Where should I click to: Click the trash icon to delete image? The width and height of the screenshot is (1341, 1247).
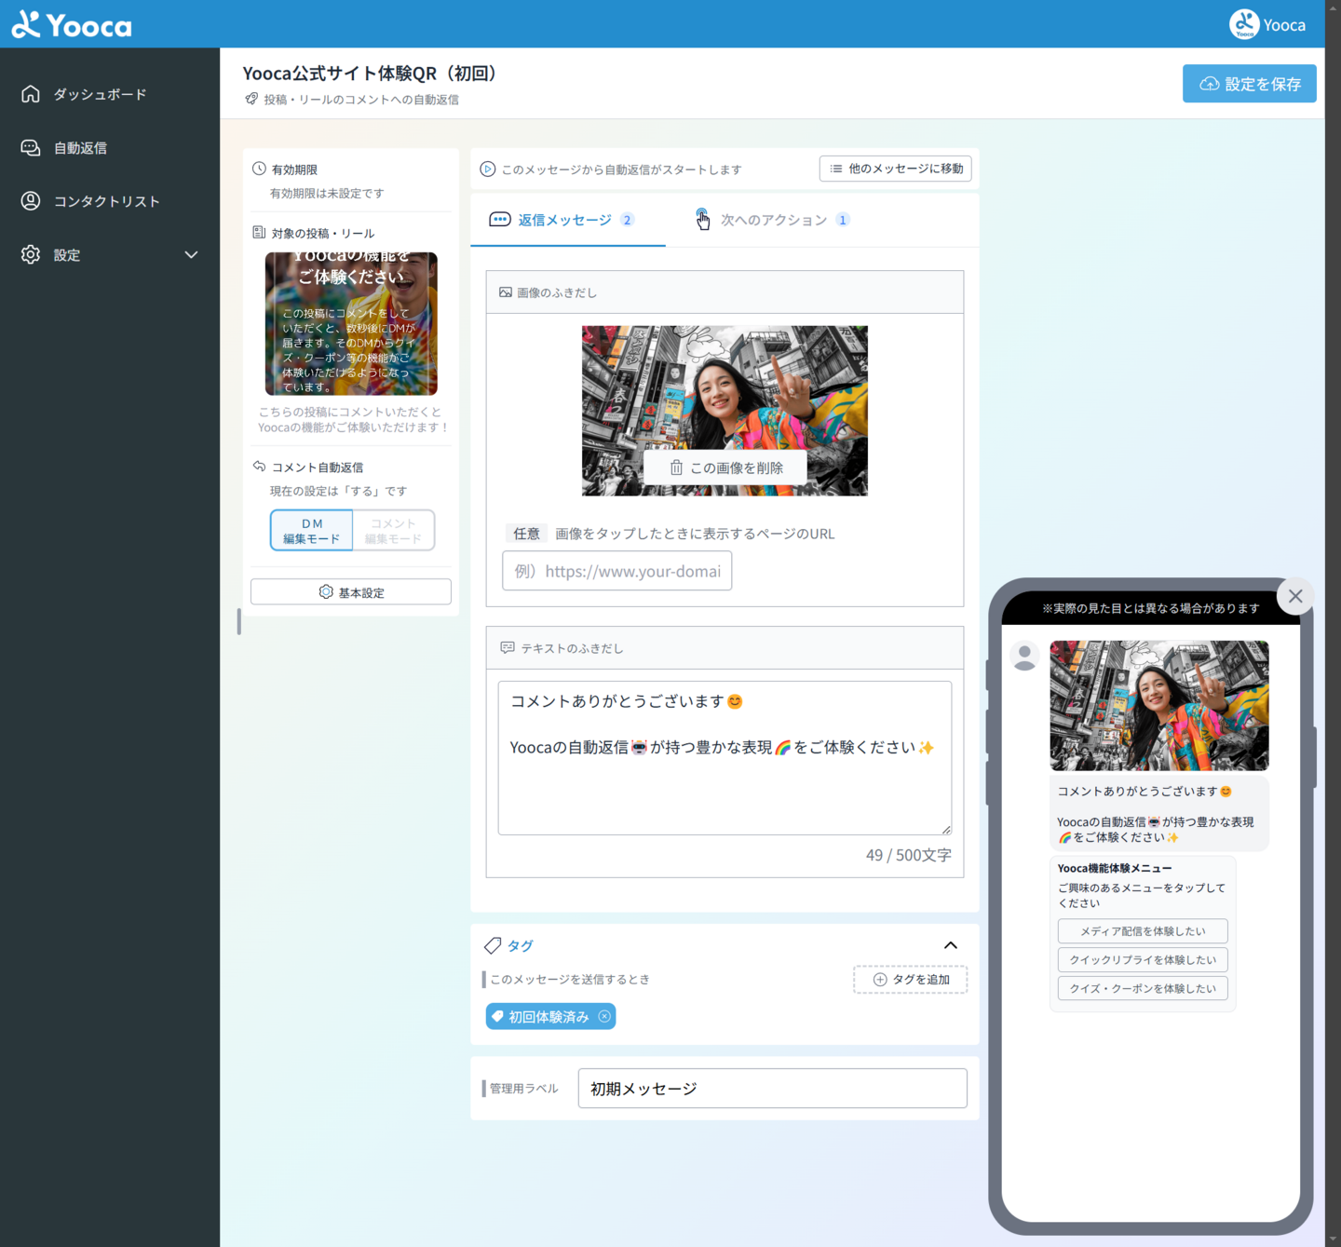[677, 468]
